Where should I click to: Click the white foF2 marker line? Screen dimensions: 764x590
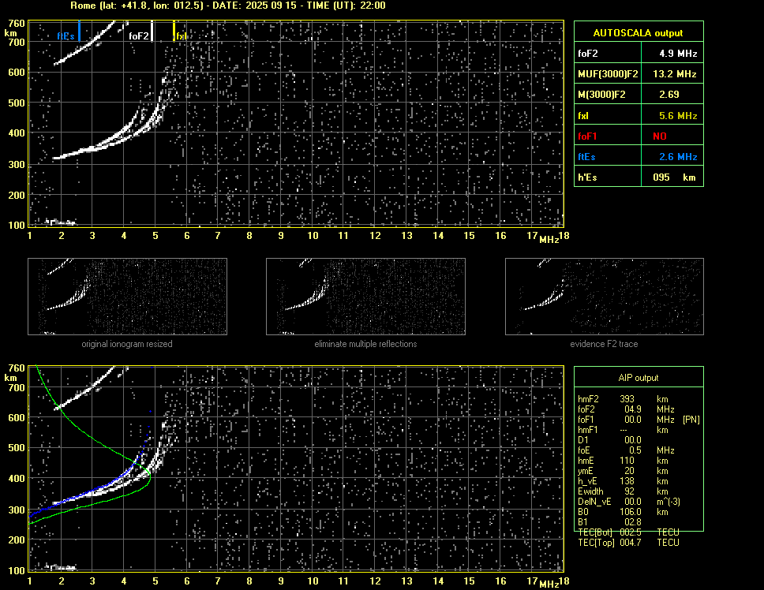[152, 31]
